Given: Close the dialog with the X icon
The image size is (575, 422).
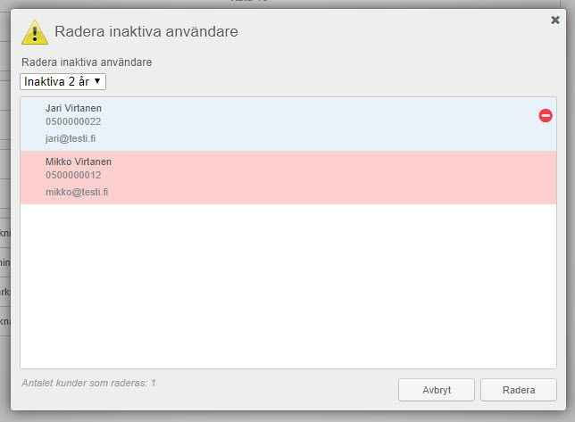Looking at the screenshot, I should coord(555,21).
